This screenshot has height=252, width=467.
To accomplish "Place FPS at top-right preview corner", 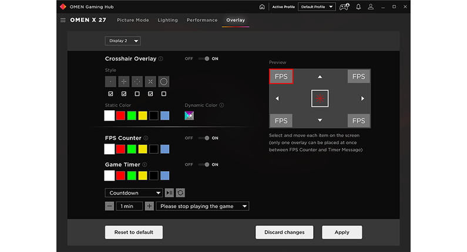I will pyautogui.click(x=358, y=77).
